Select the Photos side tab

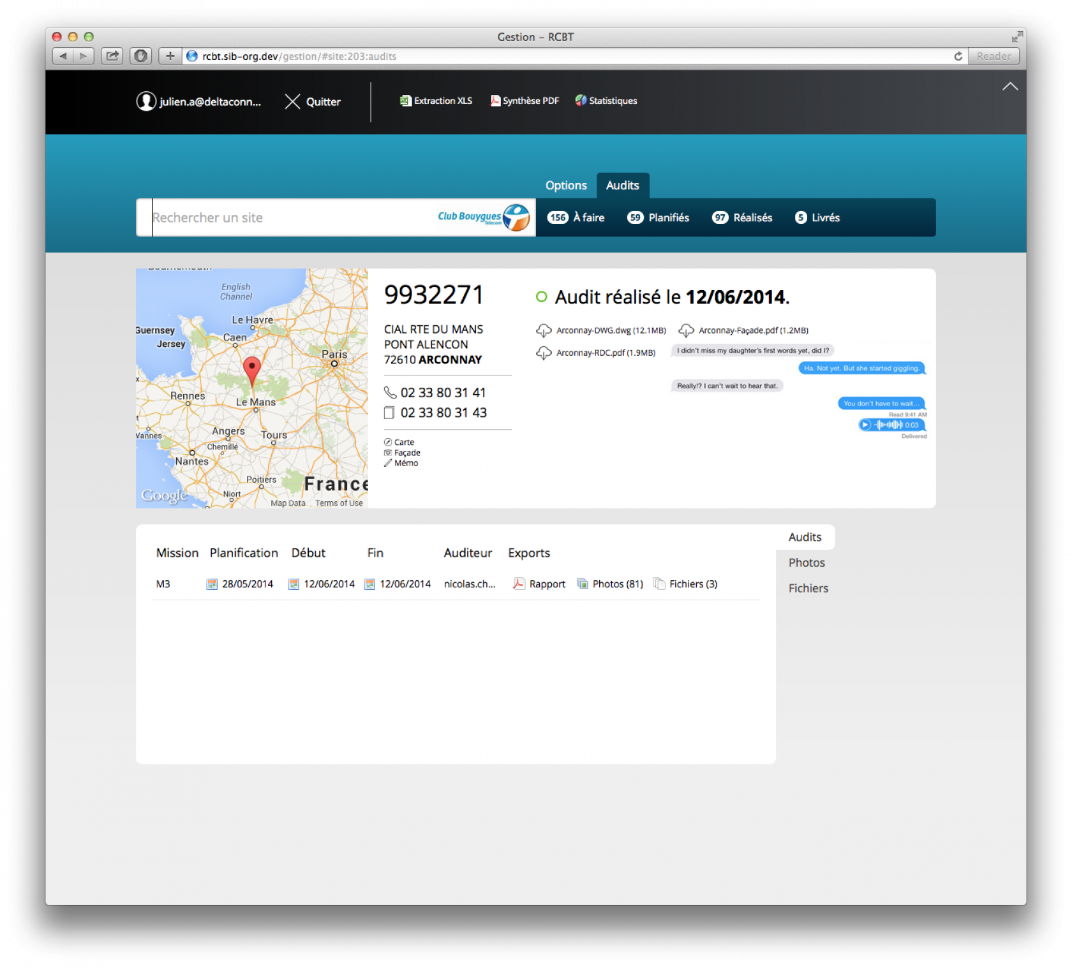(x=807, y=562)
